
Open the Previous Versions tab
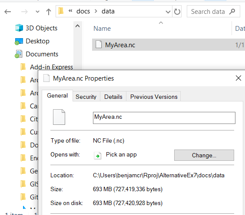[154, 97]
